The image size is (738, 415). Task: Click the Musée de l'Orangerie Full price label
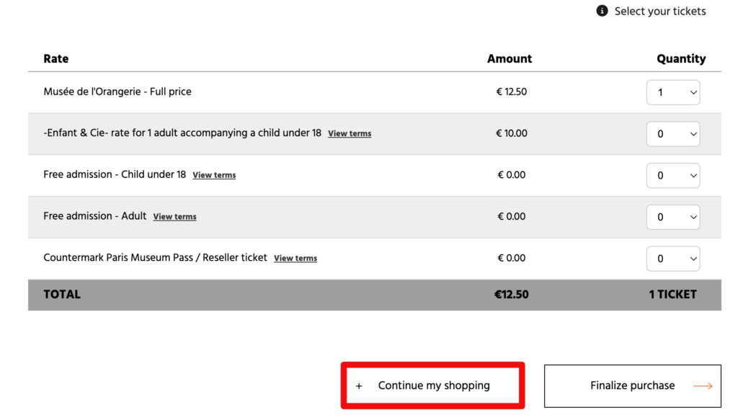click(x=117, y=92)
